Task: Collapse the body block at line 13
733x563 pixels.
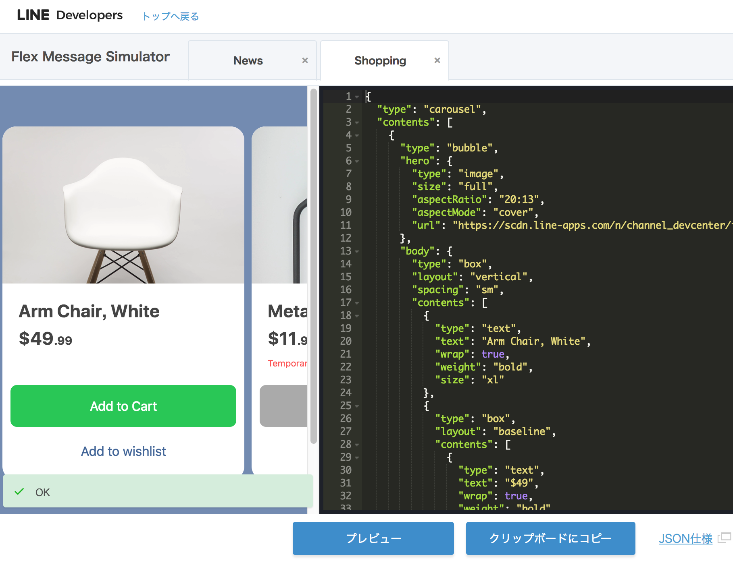Action: 357,251
